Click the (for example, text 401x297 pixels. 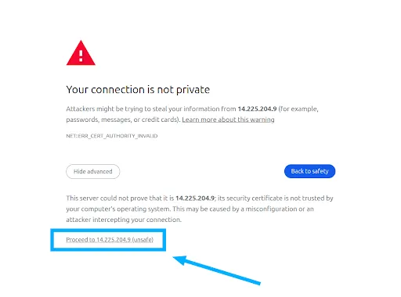click(x=298, y=109)
